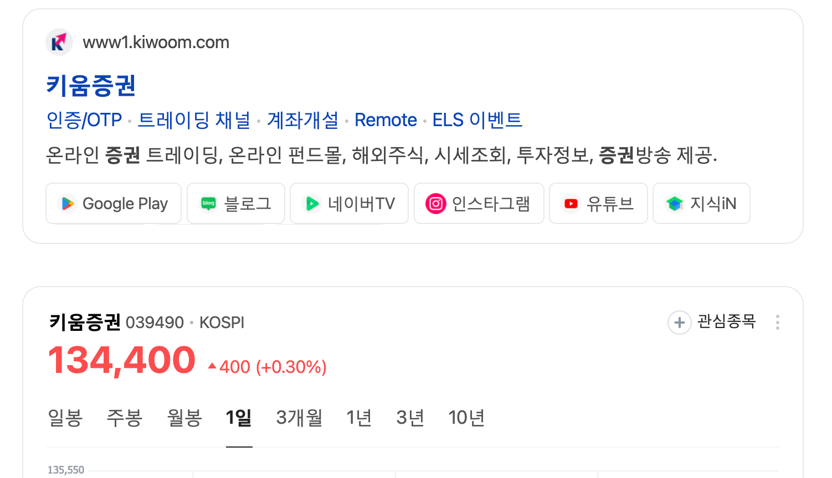Expand chart range to 1년
The height and width of the screenshot is (478, 832).
tap(359, 418)
